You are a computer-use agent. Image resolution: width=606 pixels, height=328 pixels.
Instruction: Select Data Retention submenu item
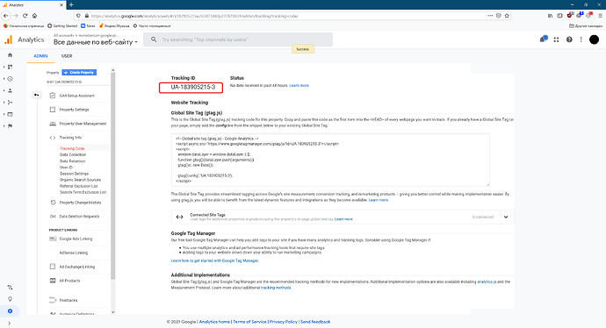[x=72, y=161]
